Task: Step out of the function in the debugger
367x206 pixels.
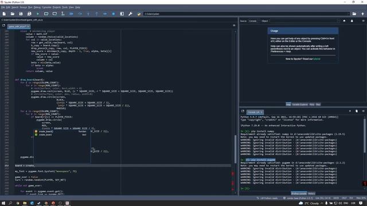Action: click(97, 14)
